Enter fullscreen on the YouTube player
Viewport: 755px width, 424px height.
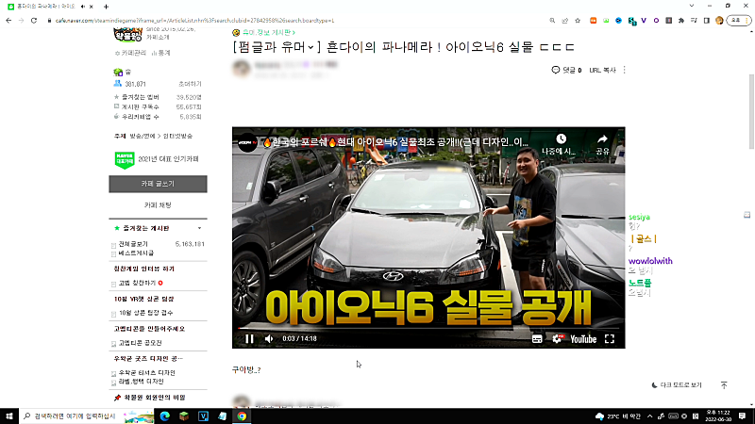[x=610, y=339]
